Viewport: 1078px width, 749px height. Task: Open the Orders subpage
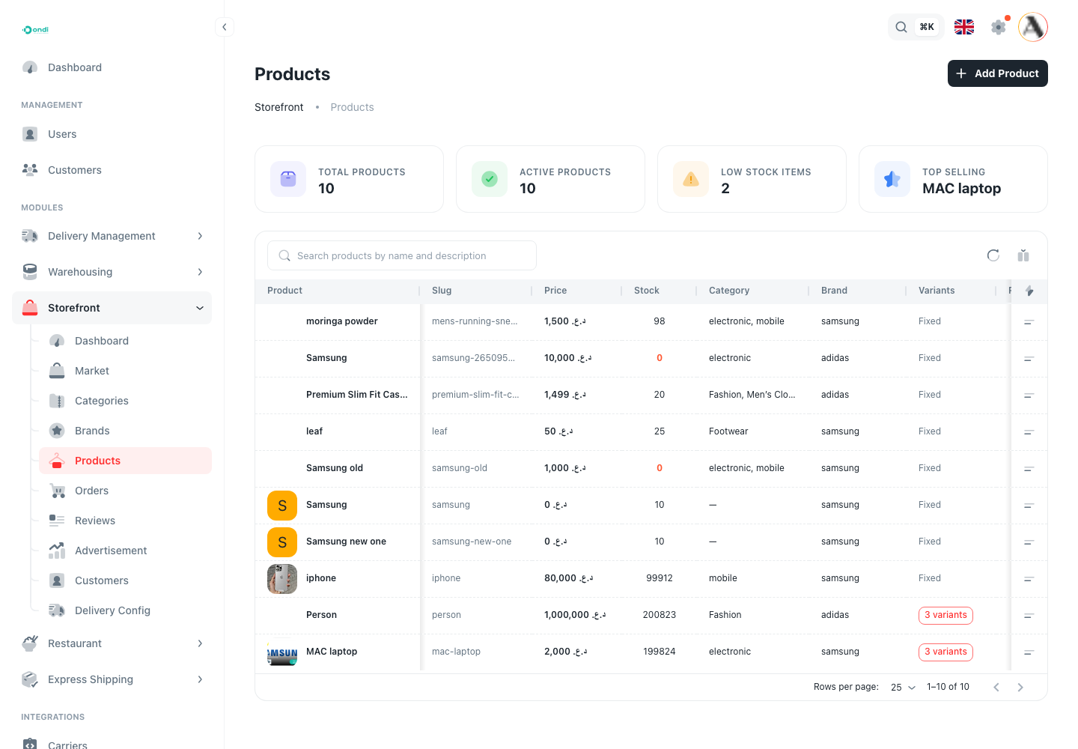point(125,491)
